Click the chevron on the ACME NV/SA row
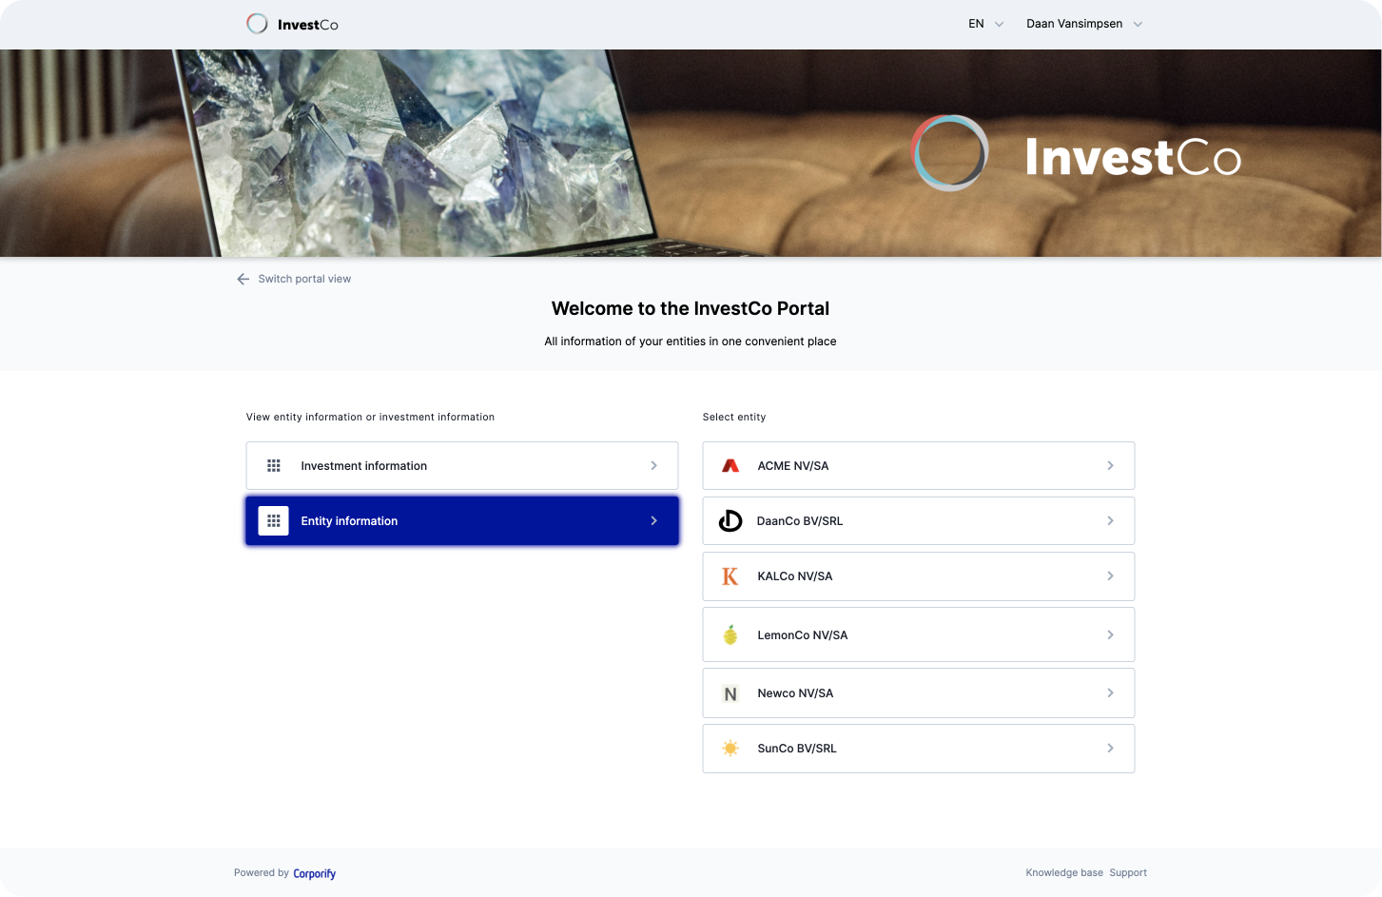This screenshot has width=1382, height=897. 1110,466
